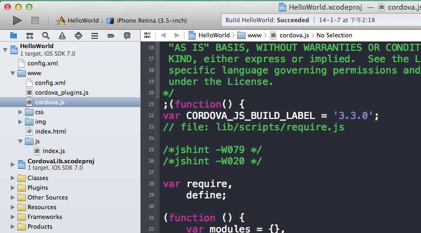The width and height of the screenshot is (421, 233).
Task: Click line number 28 in the gutter
Action: coord(152,183)
